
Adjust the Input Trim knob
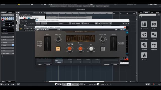pyautogui.click(x=58, y=39)
